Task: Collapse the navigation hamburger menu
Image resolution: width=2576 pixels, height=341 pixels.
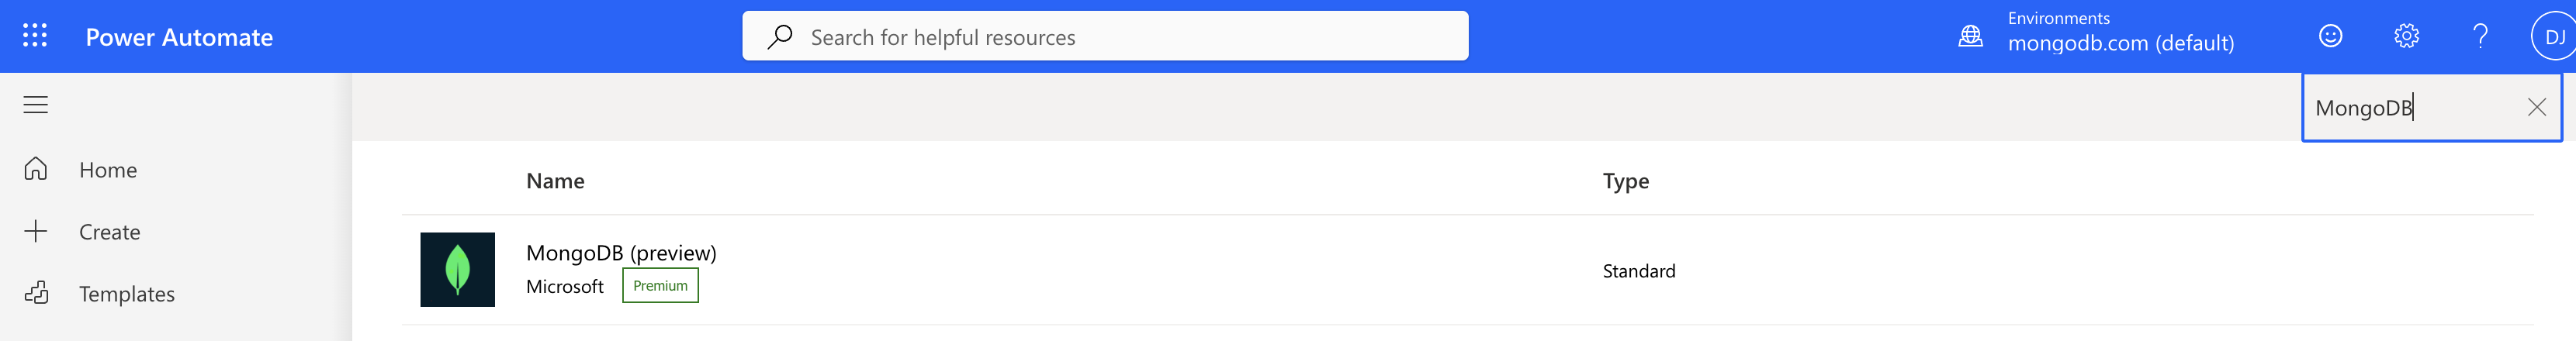Action: tap(36, 105)
